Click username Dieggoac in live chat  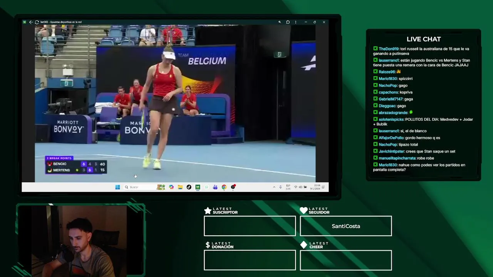tap(387, 106)
